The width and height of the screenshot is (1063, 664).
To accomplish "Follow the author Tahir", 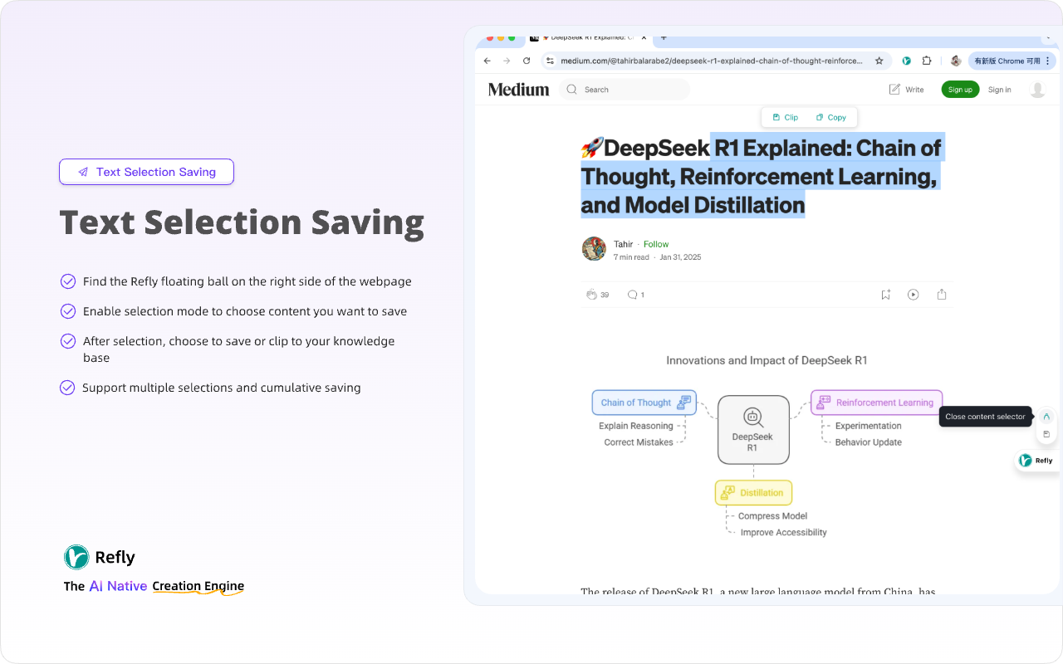I will (656, 244).
